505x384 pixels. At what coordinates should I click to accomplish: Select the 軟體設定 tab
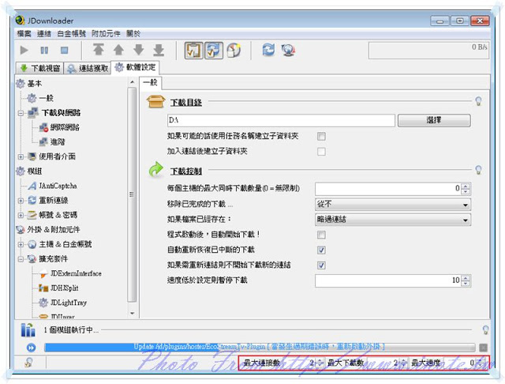tap(135, 67)
